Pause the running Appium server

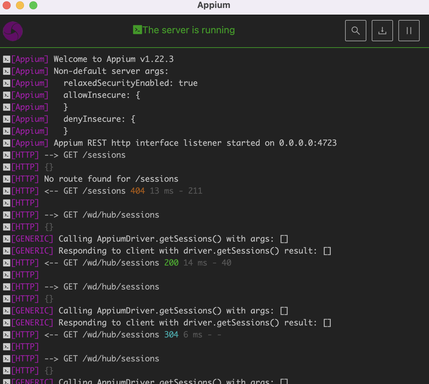[409, 31]
